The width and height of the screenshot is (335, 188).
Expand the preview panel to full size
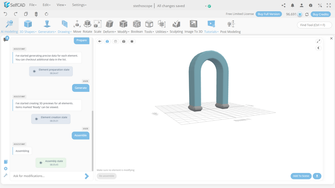point(318,41)
